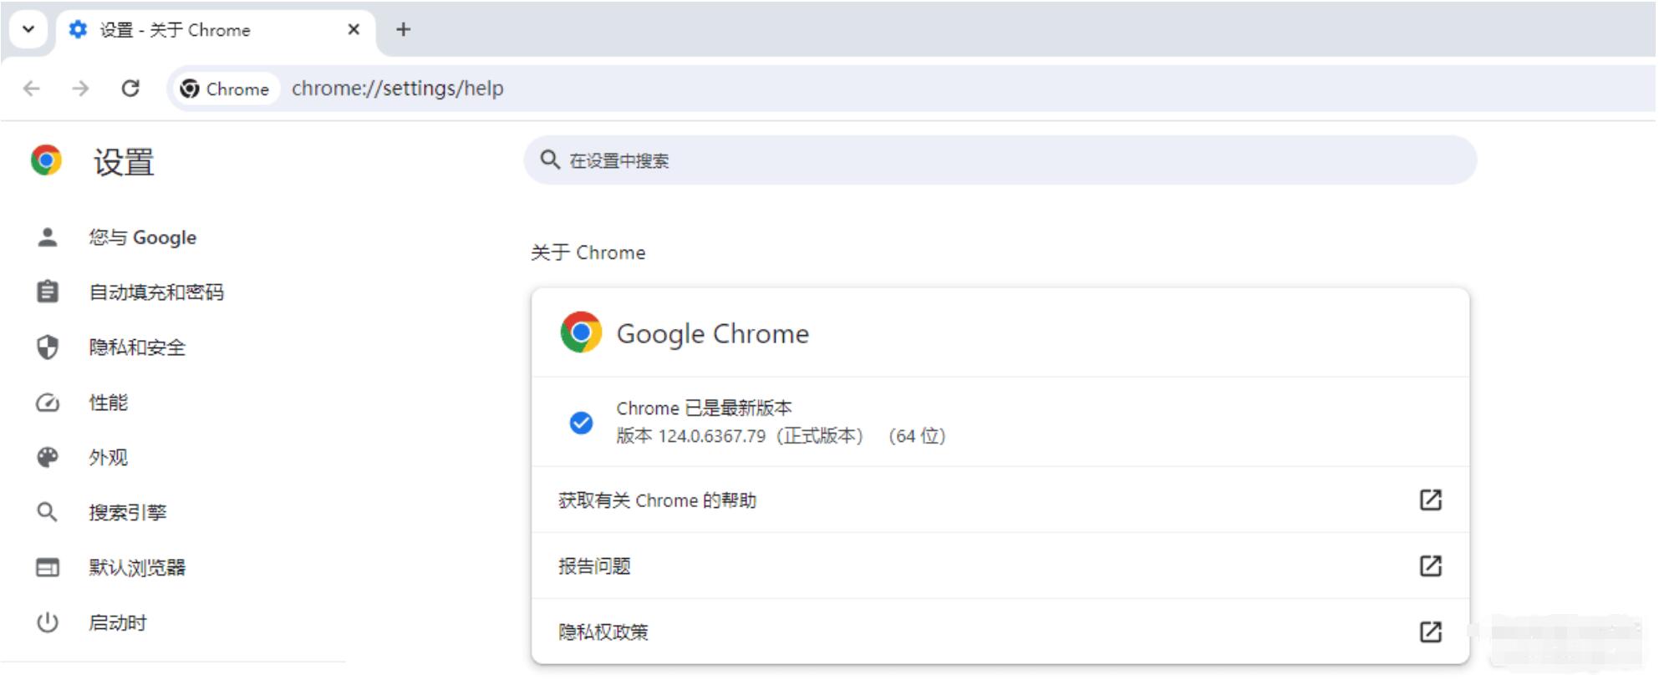Click the palette icon for 外观
The height and width of the screenshot is (680, 1659).
(x=48, y=457)
